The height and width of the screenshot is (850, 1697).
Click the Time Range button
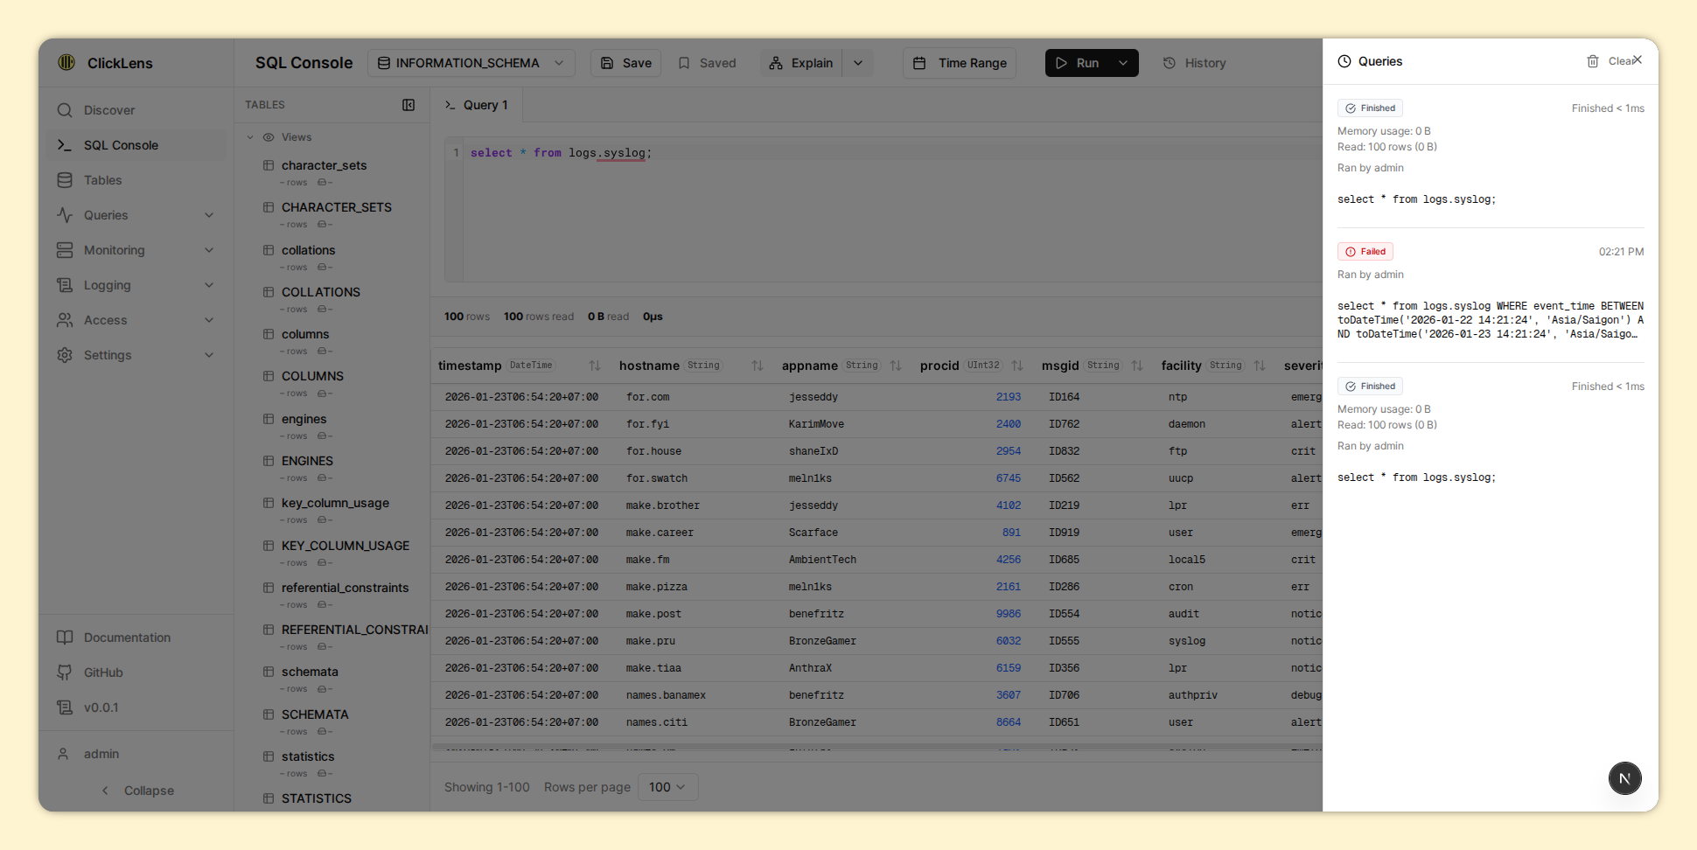pos(960,63)
